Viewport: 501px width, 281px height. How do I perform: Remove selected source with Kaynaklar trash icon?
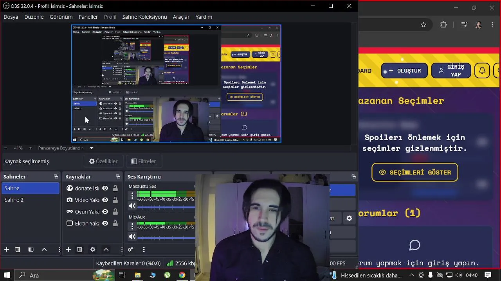(x=79, y=249)
